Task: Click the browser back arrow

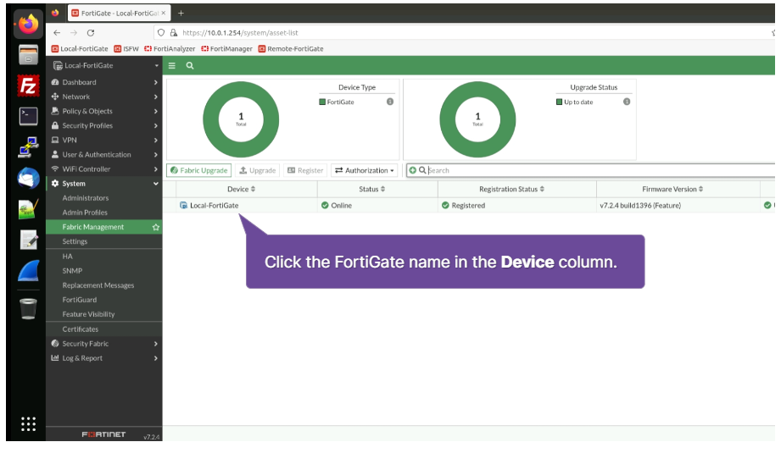Action: coord(57,33)
